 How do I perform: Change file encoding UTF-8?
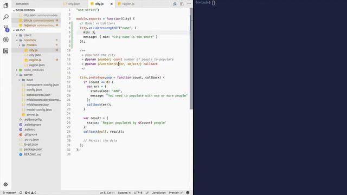click(138, 193)
